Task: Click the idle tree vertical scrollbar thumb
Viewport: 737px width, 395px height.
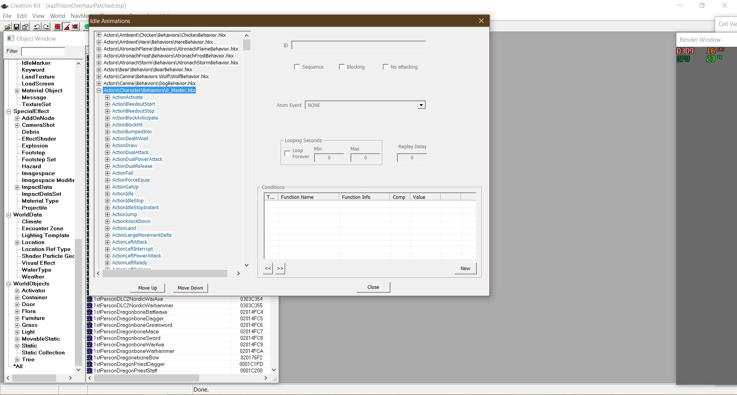Action: point(246,44)
